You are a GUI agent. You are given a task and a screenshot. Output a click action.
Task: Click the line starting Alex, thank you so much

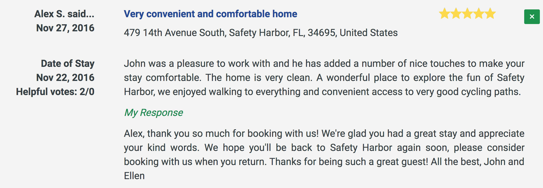pos(324,133)
